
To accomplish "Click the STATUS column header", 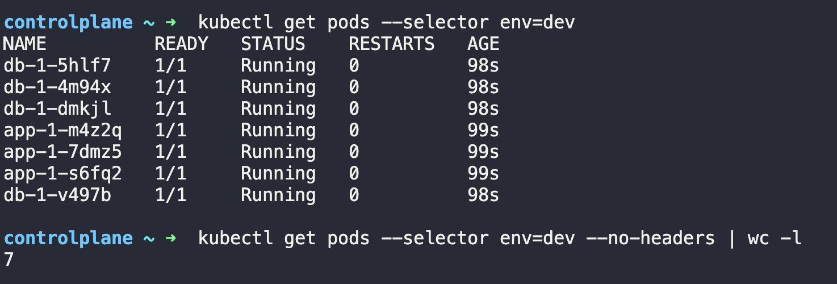I will tap(273, 44).
